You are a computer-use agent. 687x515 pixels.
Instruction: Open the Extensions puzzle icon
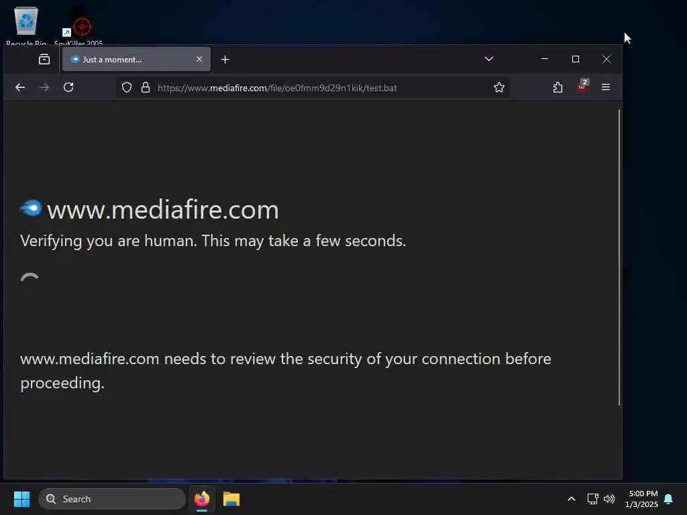558,87
